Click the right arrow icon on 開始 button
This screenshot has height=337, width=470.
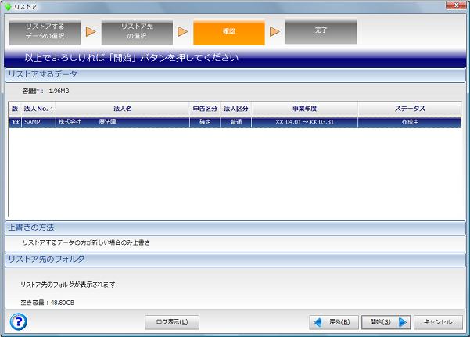point(404,321)
